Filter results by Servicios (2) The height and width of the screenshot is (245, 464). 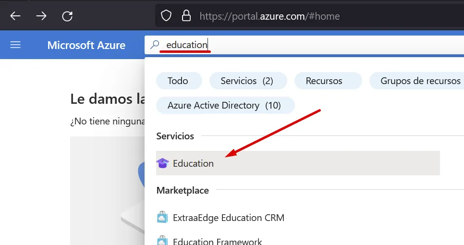pyautogui.click(x=247, y=81)
